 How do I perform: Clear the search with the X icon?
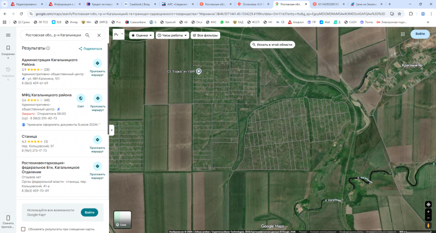pyautogui.click(x=99, y=35)
